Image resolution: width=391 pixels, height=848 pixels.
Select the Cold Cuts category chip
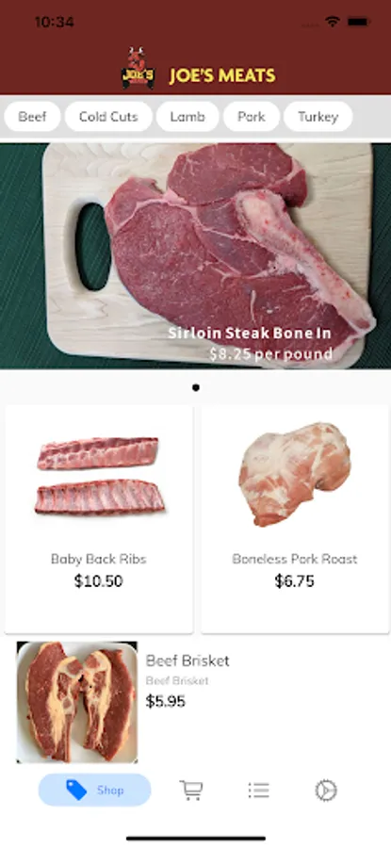(x=108, y=116)
